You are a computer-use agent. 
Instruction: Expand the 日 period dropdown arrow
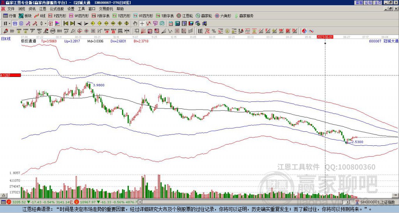click(10, 23)
